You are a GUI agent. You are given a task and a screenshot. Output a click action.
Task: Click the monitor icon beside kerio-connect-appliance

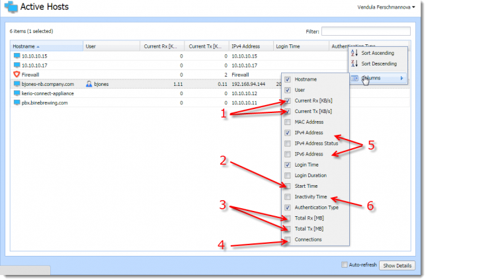(x=17, y=93)
